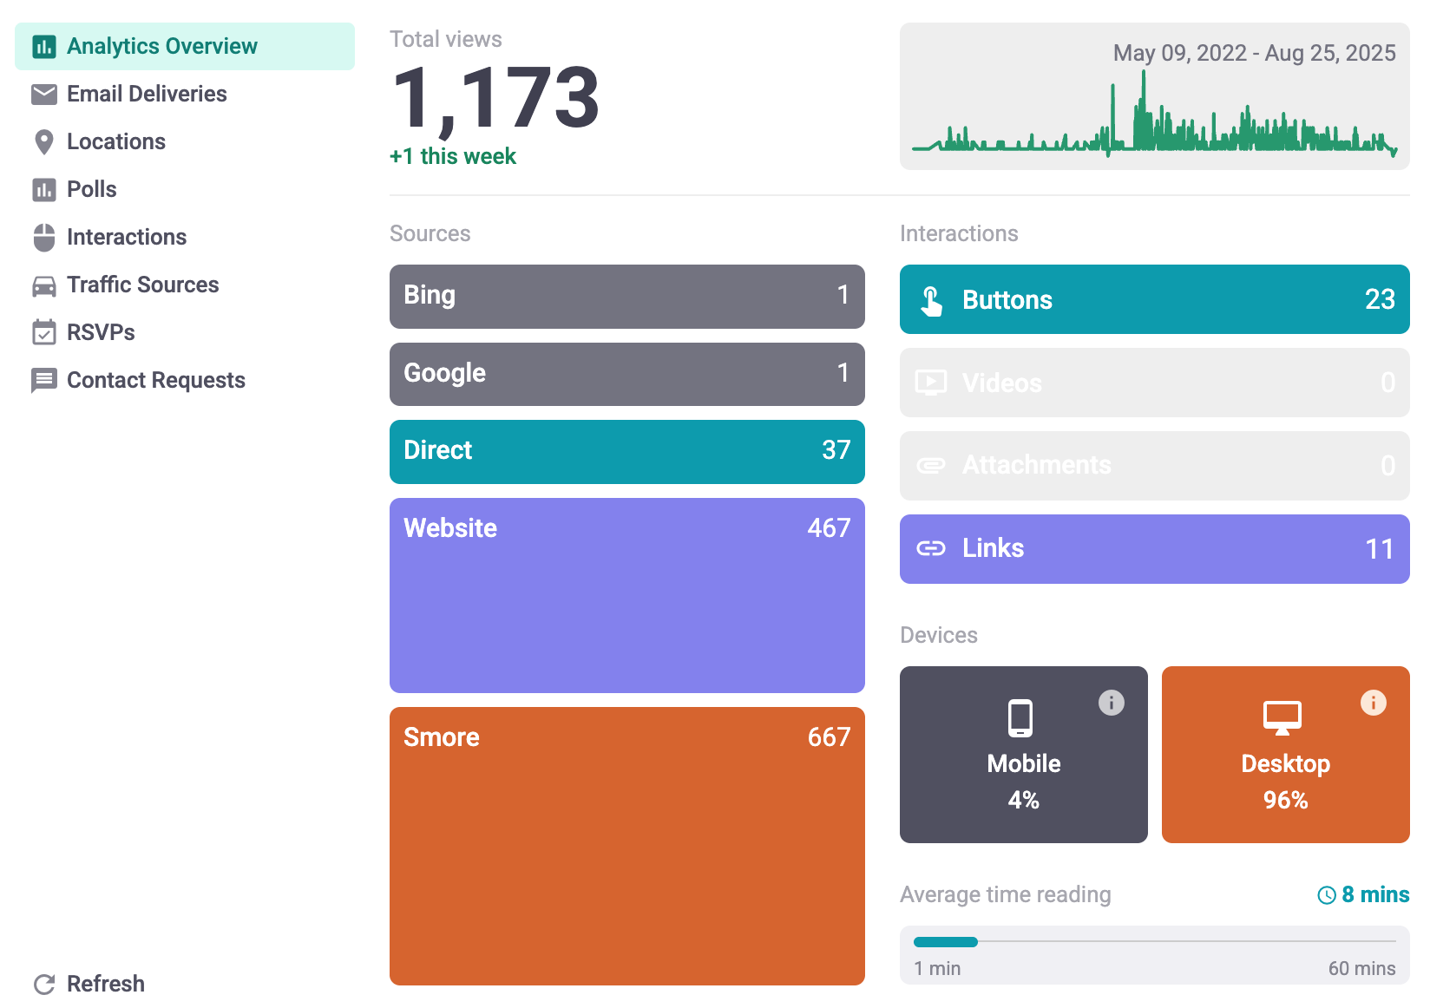Select the Desktop 96% device card
Screen dimensions: 1430x1008
tap(1285, 755)
